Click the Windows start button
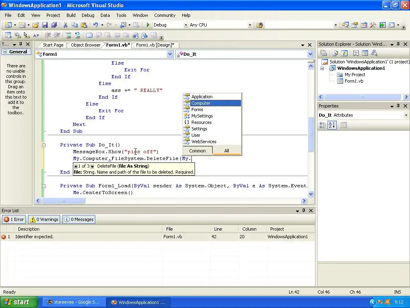Viewport: 410px width, 308px height. 19,302
